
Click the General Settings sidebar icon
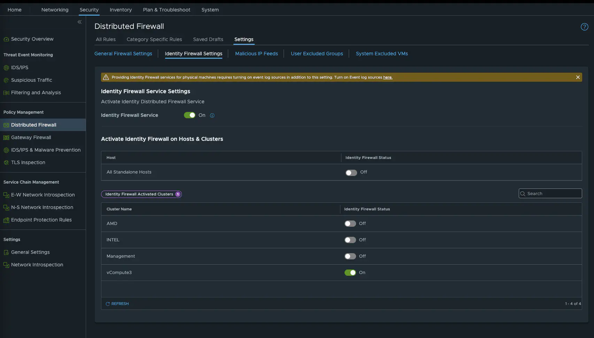pyautogui.click(x=6, y=252)
